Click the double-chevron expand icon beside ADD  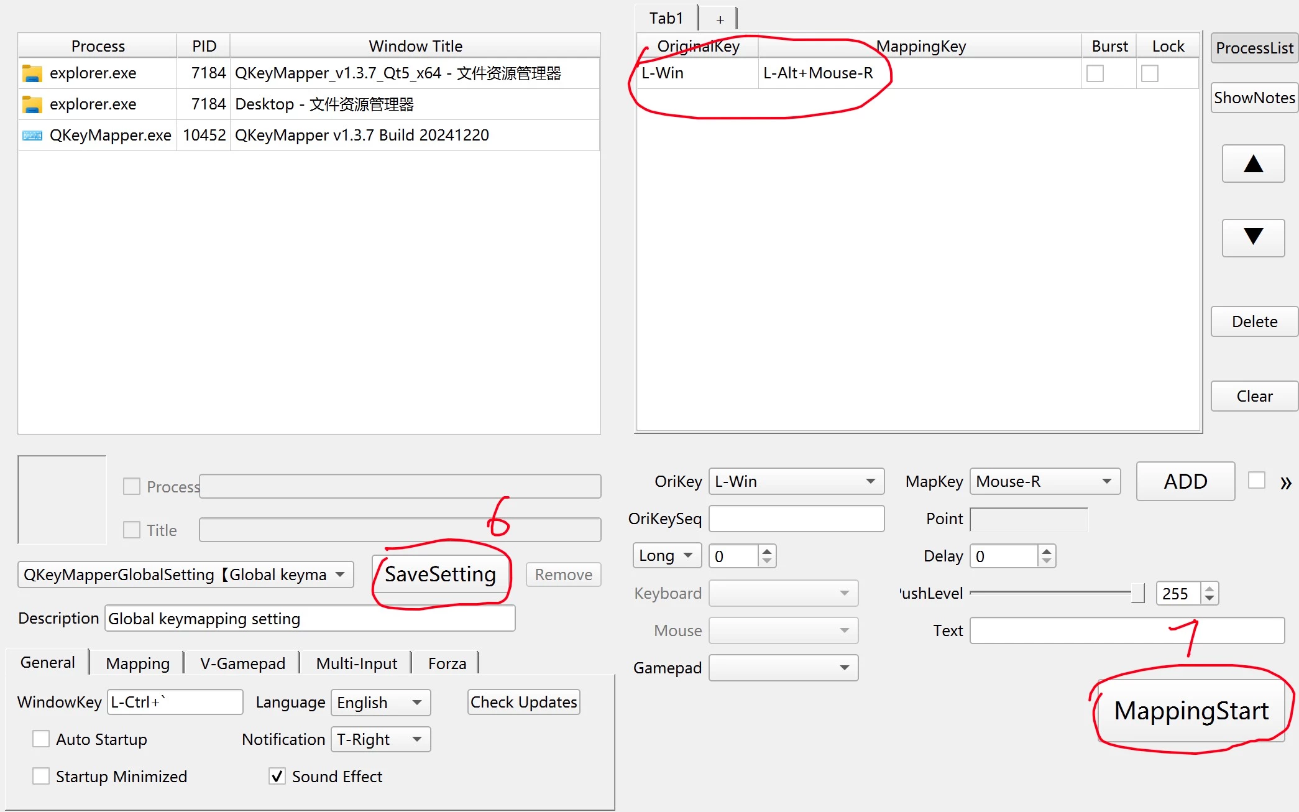[1285, 482]
